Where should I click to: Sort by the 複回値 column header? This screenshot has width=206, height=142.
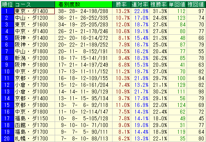click(196, 4)
